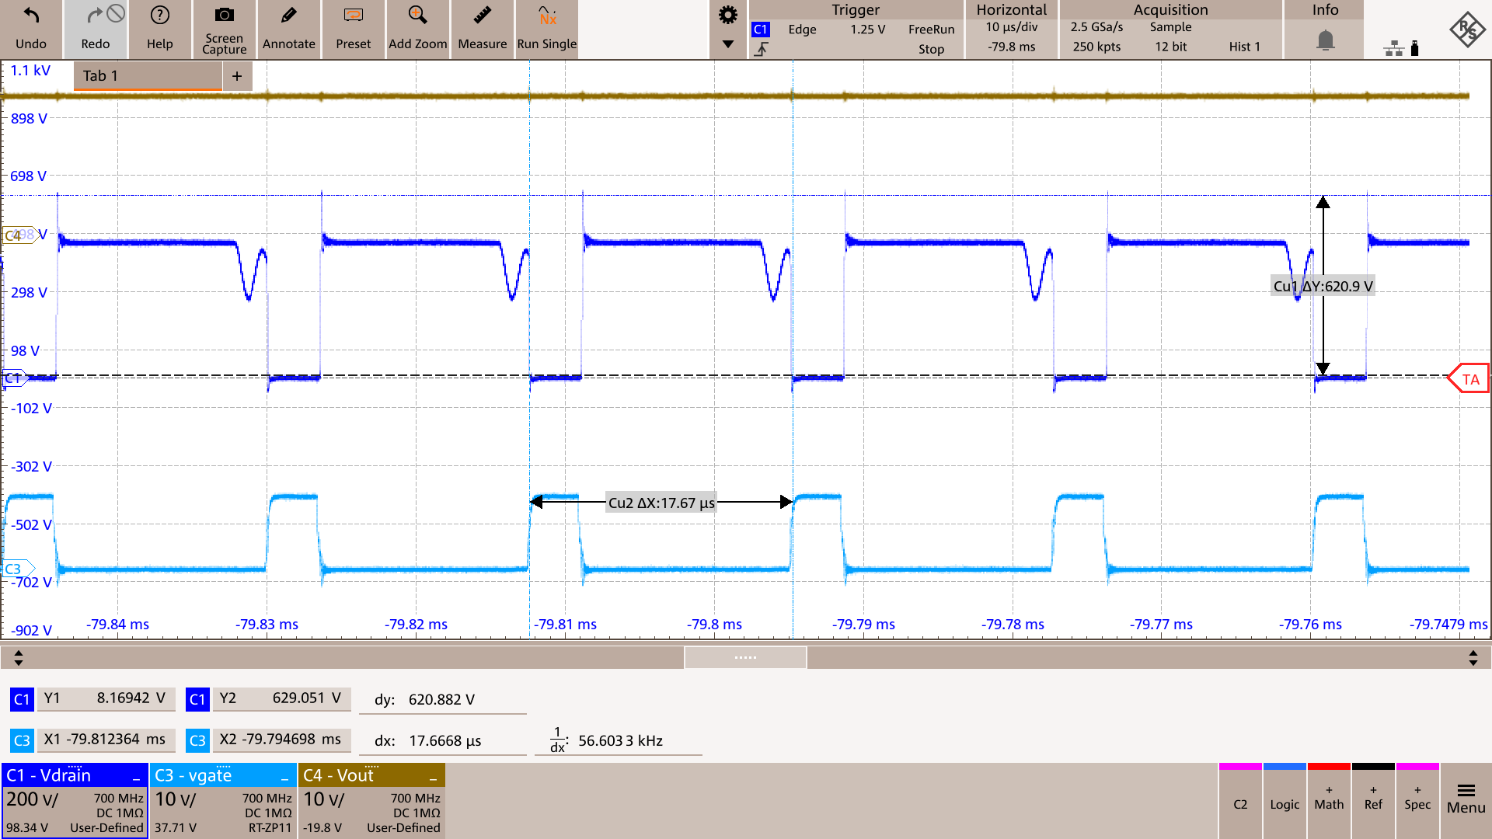Activate Add Zoom mode
This screenshot has width=1492, height=839.
(x=417, y=27)
